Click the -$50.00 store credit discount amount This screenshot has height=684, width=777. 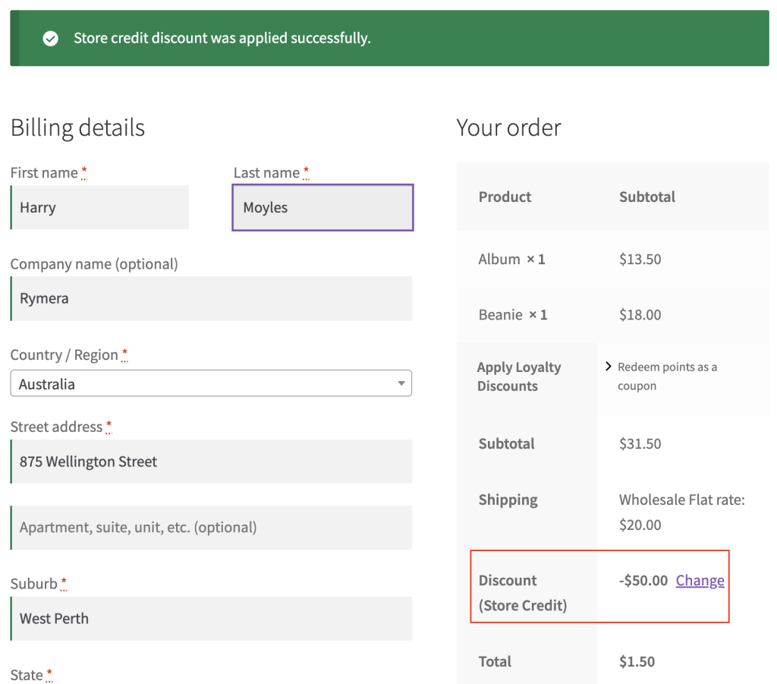pyautogui.click(x=643, y=581)
